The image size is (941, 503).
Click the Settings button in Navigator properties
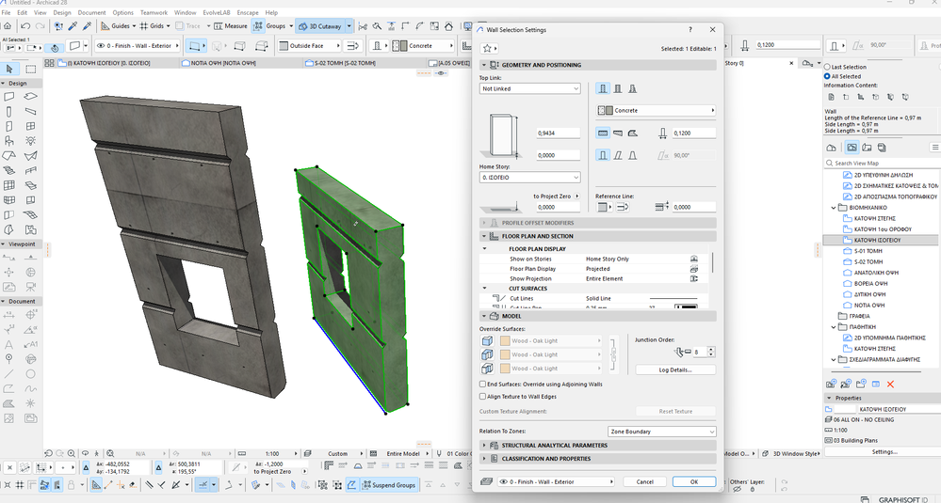click(884, 452)
